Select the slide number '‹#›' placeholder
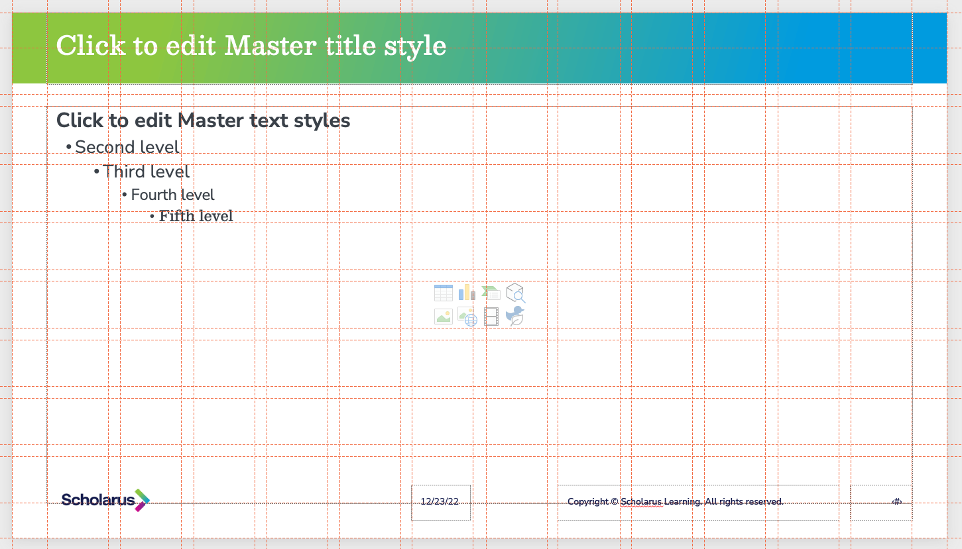 pos(881,502)
